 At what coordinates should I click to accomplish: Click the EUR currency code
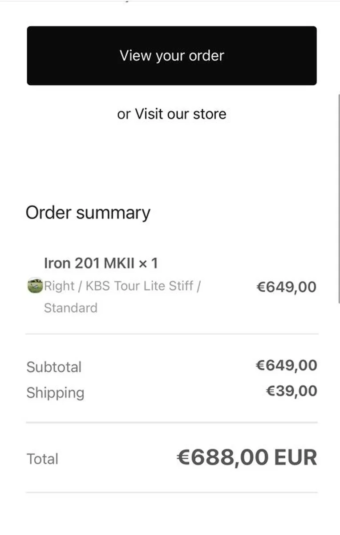pyautogui.click(x=295, y=457)
